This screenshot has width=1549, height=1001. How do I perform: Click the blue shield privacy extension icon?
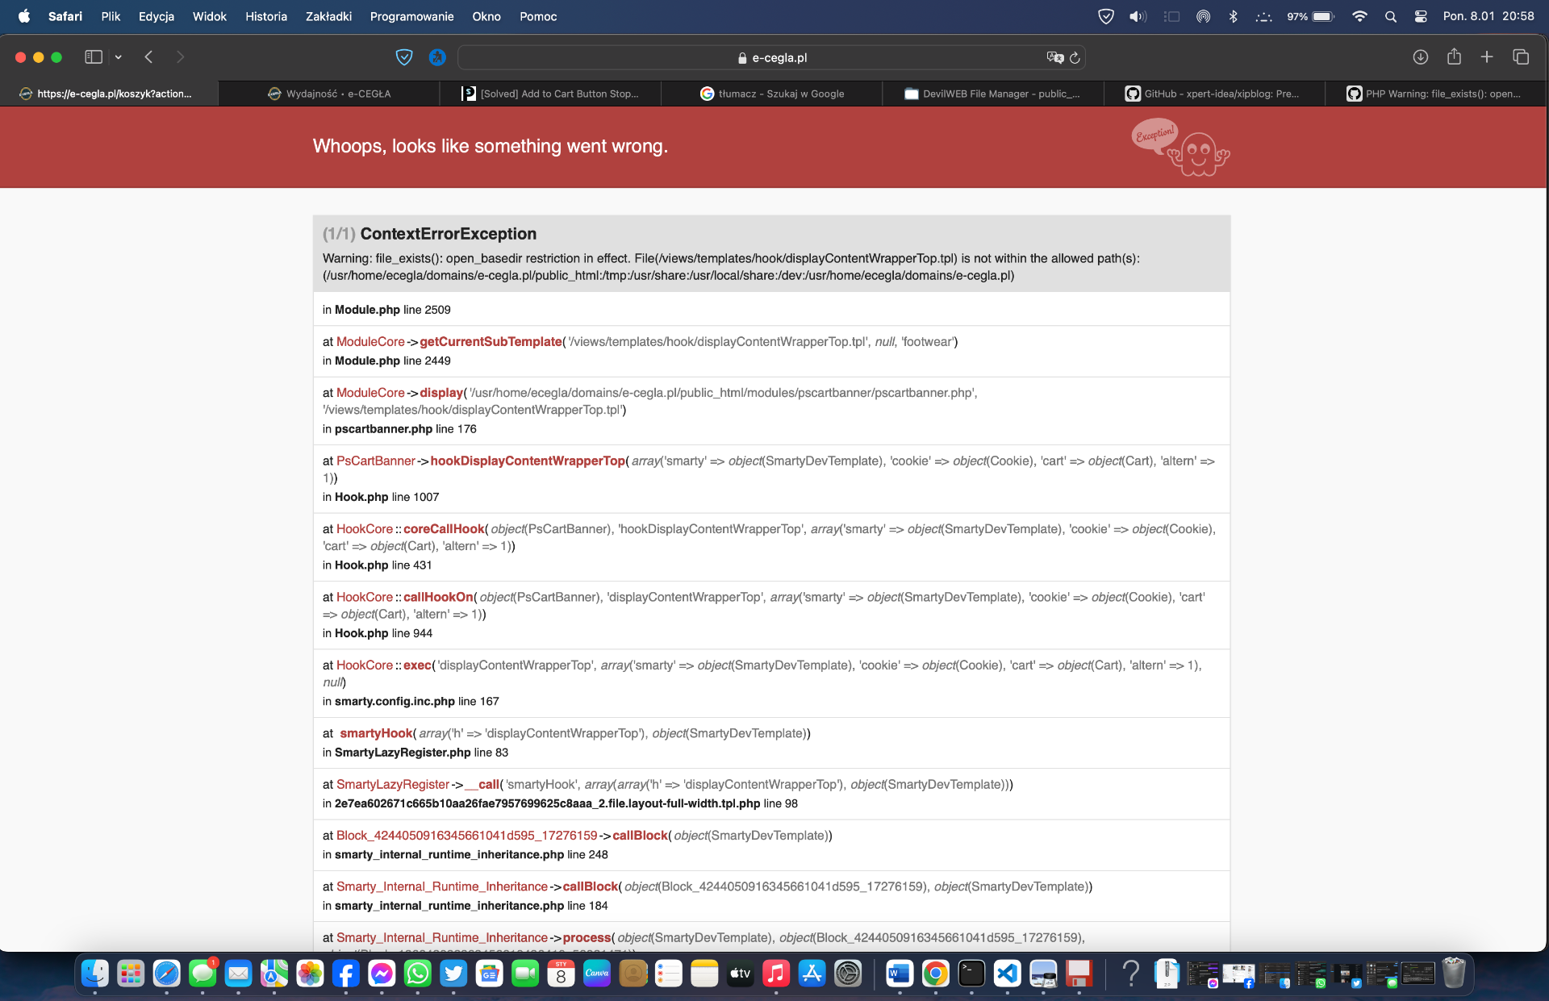tap(404, 57)
